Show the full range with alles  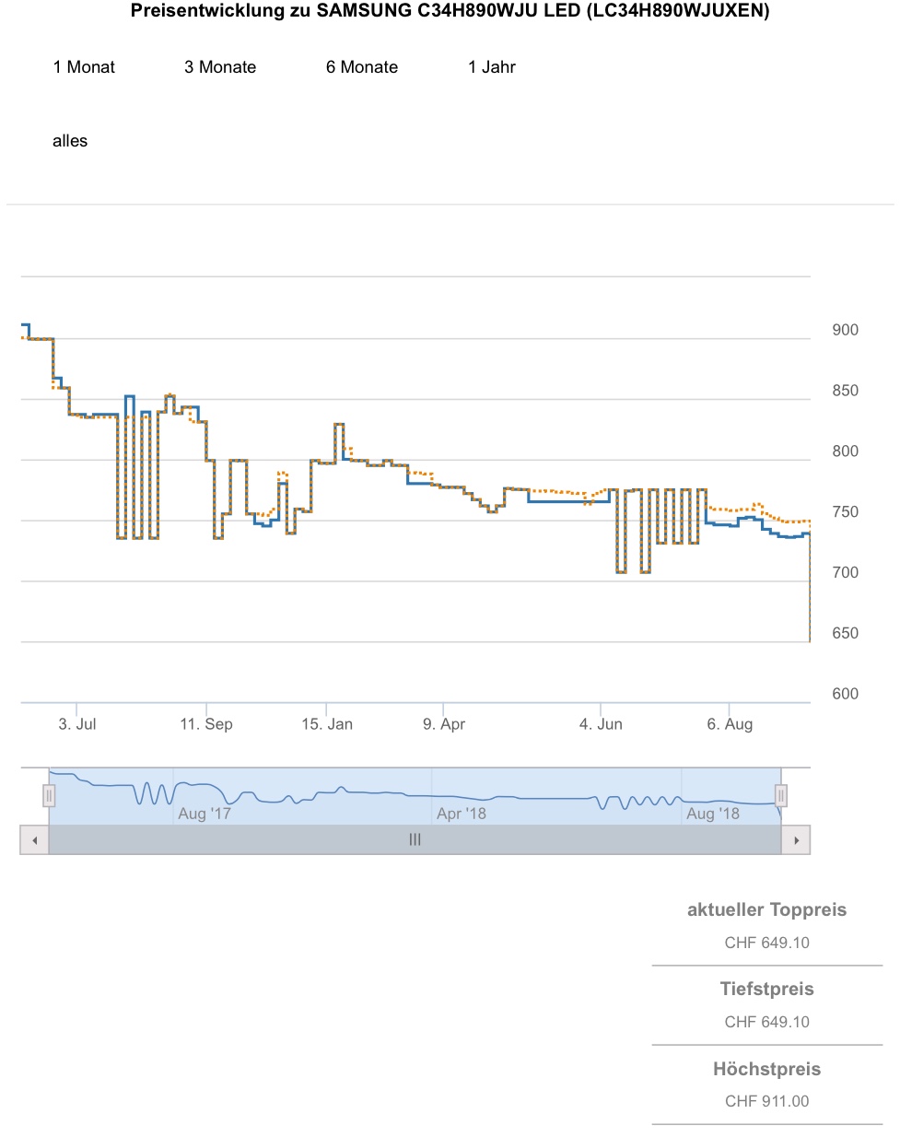click(x=70, y=141)
